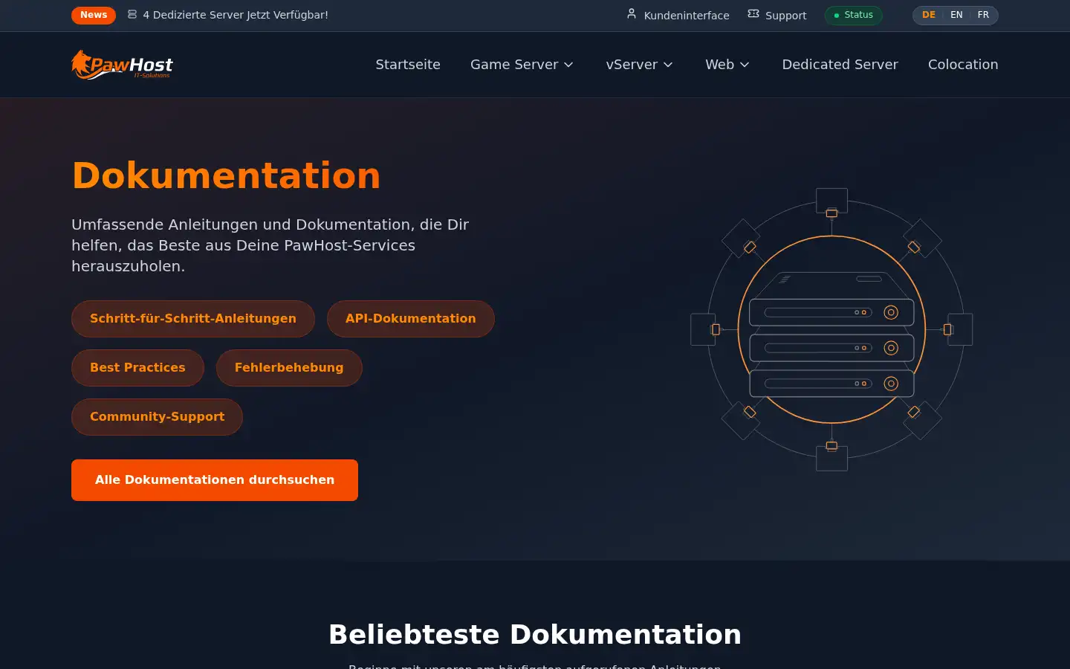Switch language to EN
The image size is (1070, 669).
(x=956, y=15)
